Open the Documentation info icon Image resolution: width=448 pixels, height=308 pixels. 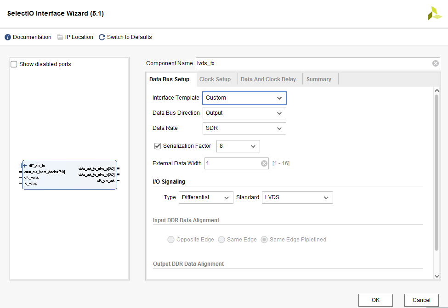click(8, 37)
